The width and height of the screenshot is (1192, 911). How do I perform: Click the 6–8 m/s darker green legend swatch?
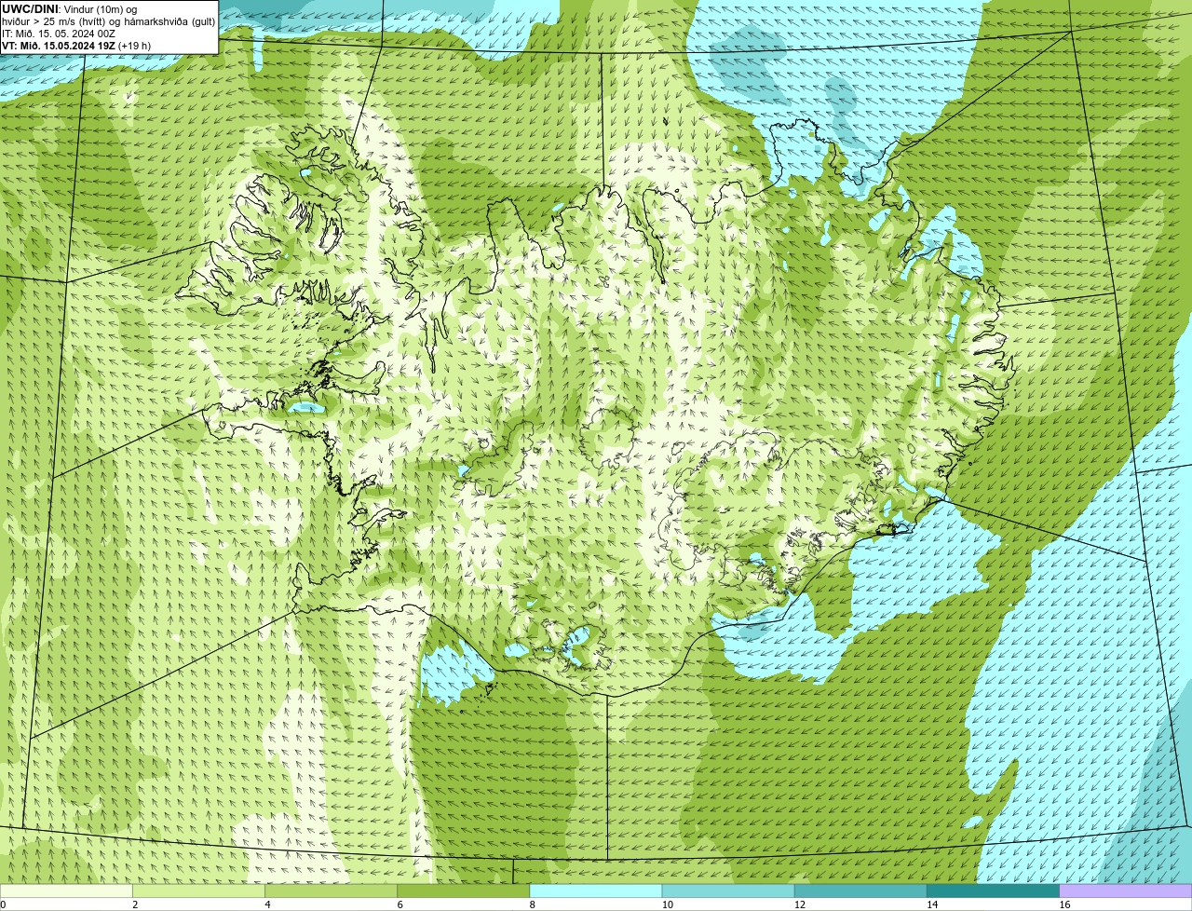tap(463, 891)
